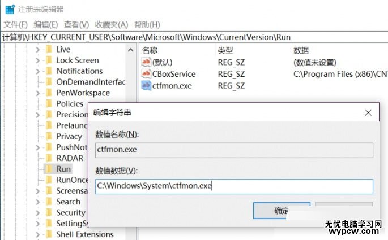Click the Shell Extensions folder icon
The height and width of the screenshot is (240, 388).
[49, 234]
